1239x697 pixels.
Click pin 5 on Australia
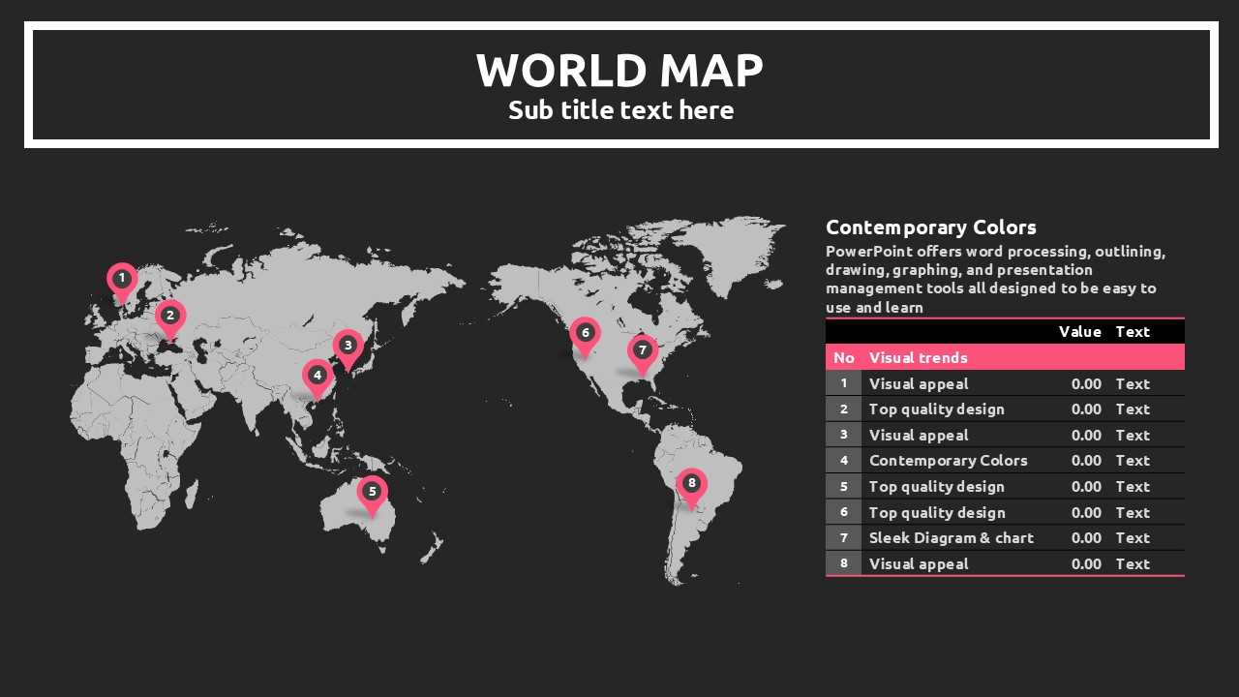(x=372, y=493)
